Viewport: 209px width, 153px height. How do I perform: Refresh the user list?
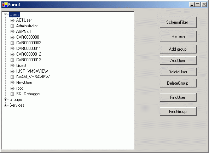click(x=178, y=36)
